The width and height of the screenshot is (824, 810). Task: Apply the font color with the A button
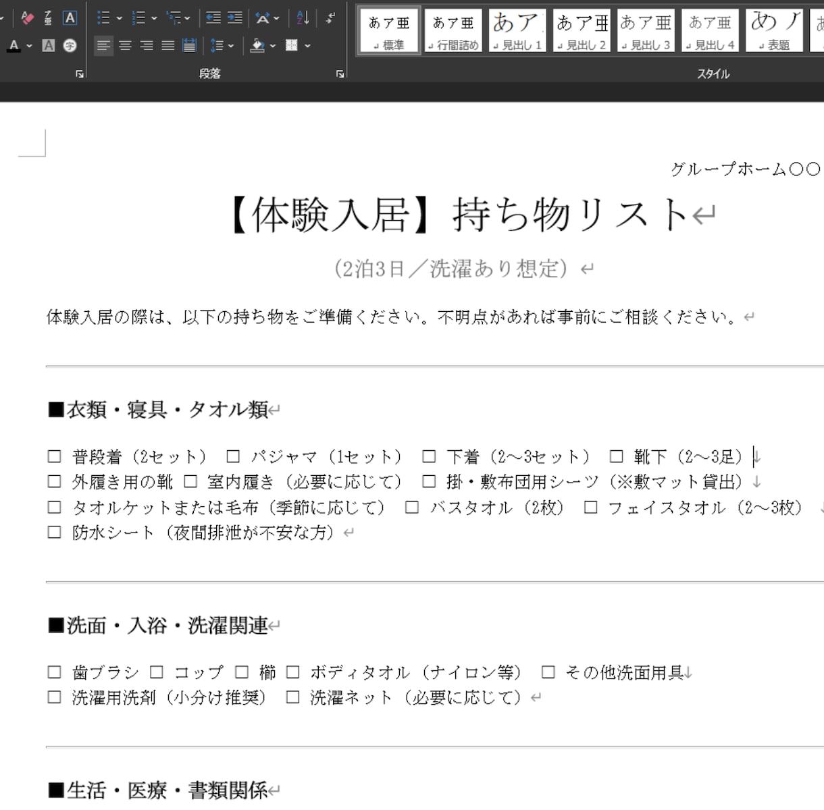point(14,46)
